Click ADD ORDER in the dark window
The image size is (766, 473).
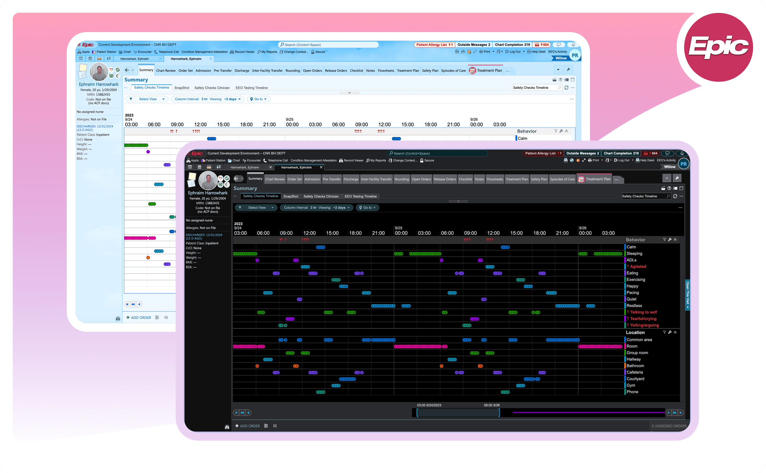point(248,426)
